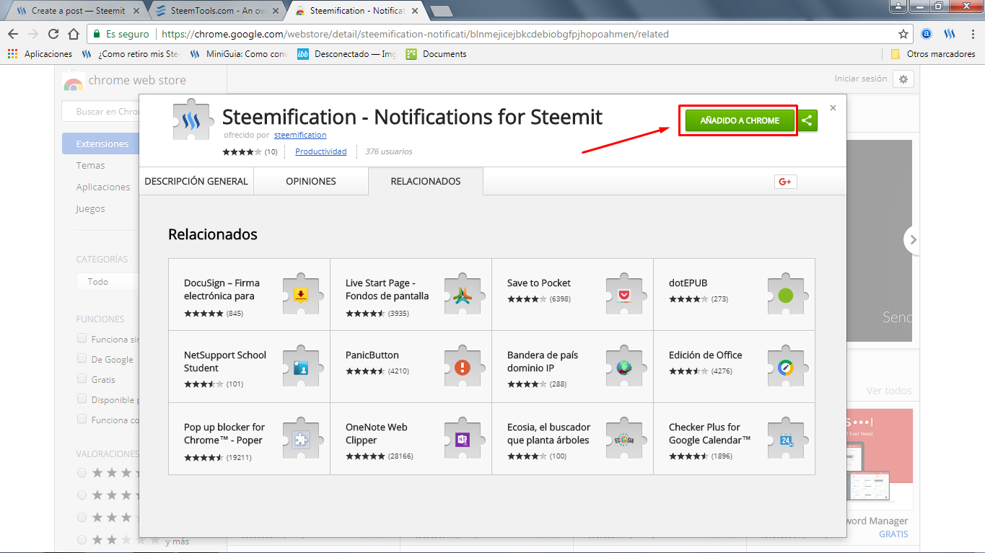Screen dimensions: 985x553
Task: Open the PanicButton extension icon
Action: tap(462, 366)
